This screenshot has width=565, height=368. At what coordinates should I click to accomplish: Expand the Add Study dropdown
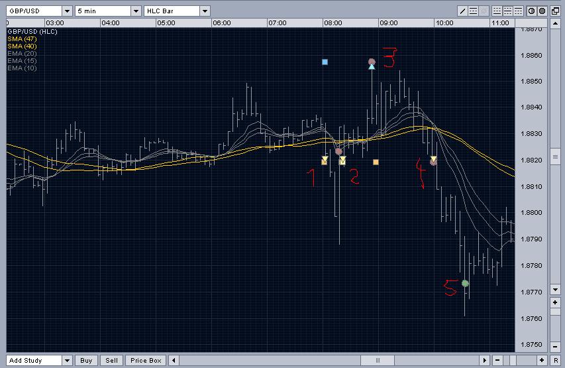(x=67, y=360)
